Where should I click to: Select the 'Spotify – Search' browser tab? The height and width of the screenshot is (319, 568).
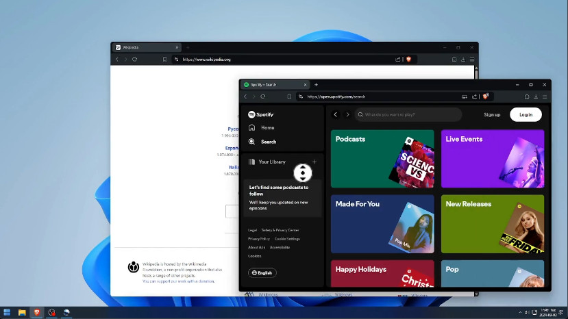pos(275,85)
